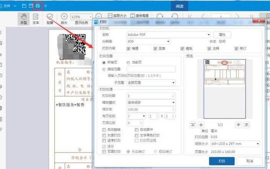This screenshot has width=270, height=169.
Task: Expand the quick access customize dropdown arrow
Action: 46,6
